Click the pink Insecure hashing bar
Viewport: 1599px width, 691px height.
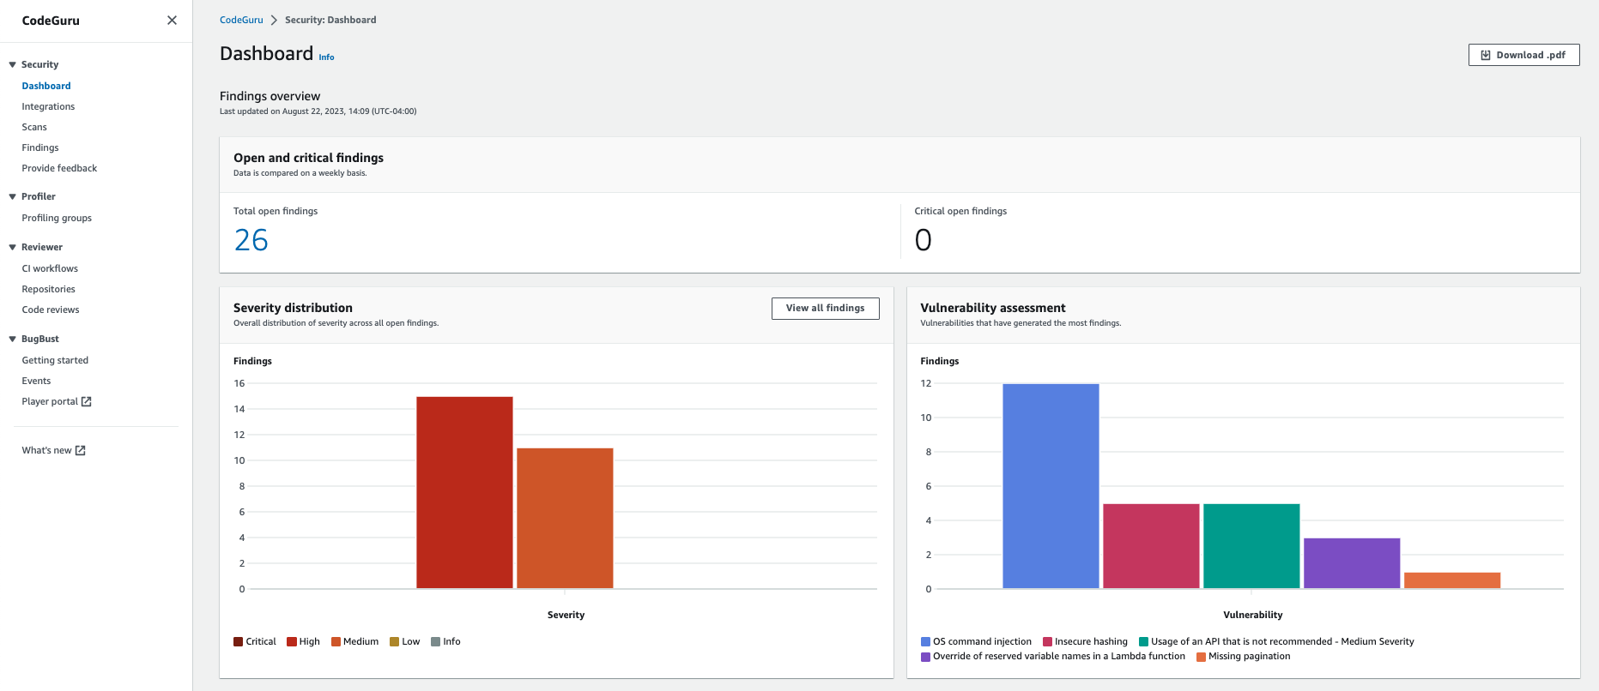(x=1151, y=546)
